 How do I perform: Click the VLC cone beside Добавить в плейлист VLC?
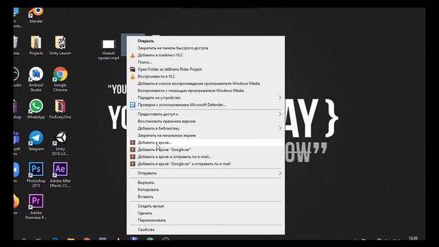click(132, 55)
